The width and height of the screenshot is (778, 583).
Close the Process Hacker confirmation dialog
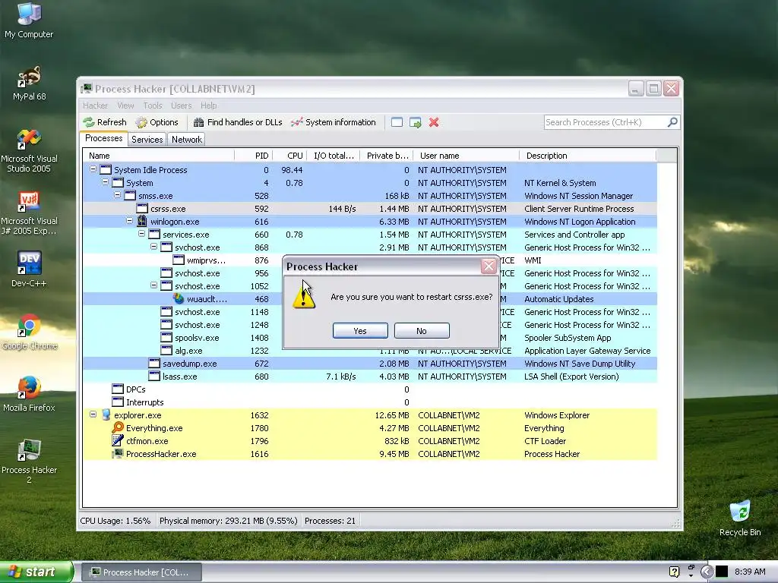click(489, 266)
